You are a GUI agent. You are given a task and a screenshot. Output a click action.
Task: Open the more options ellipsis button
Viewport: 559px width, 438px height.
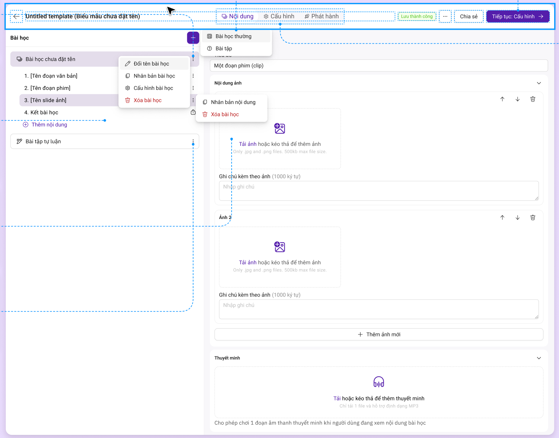(445, 16)
